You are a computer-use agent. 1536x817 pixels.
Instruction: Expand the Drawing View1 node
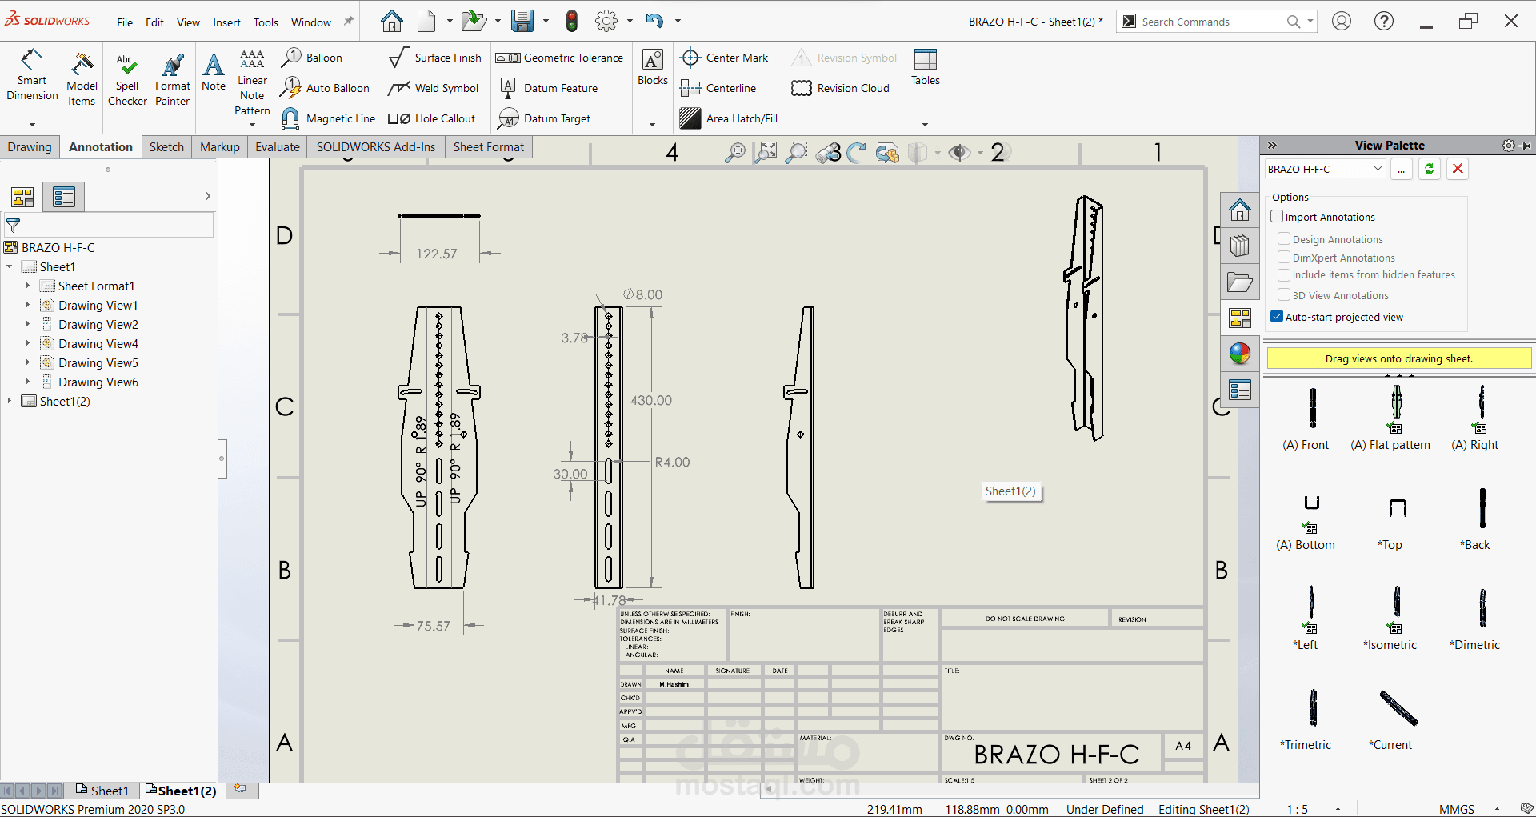click(27, 305)
